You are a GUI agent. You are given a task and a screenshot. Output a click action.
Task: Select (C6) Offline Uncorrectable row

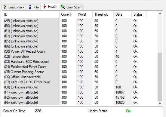(x=75, y=77)
